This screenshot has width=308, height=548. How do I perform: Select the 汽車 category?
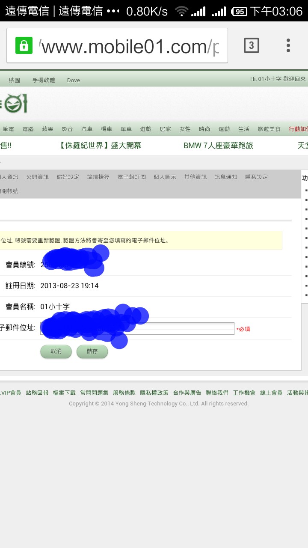pos(87,129)
